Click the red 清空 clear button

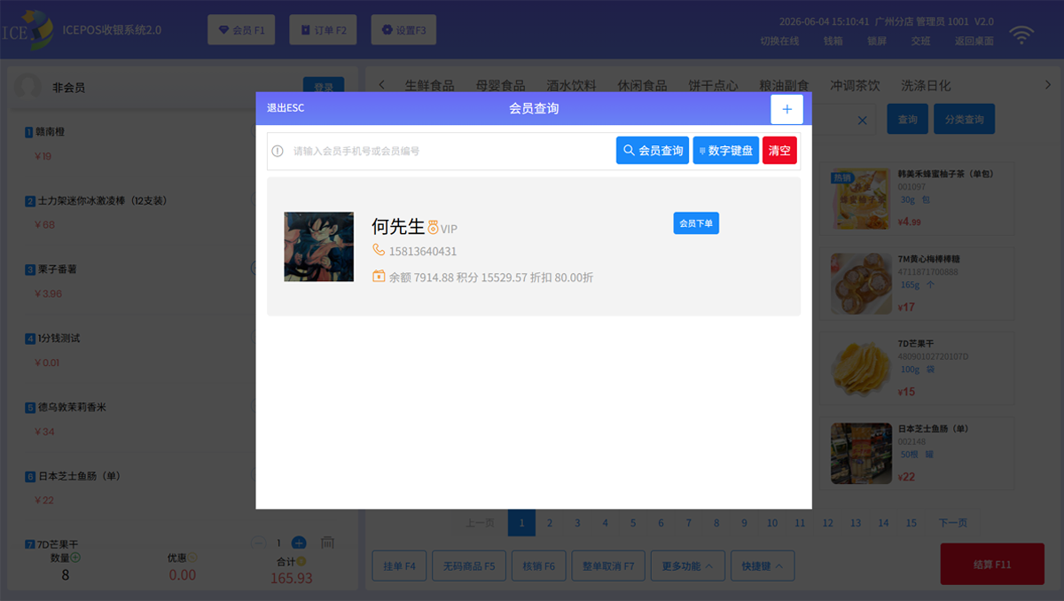click(x=779, y=151)
